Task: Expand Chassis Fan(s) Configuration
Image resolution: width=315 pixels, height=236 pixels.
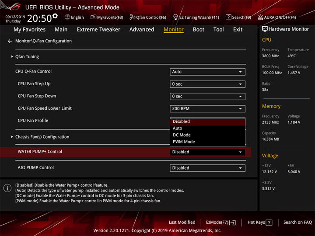Action: click(42, 137)
